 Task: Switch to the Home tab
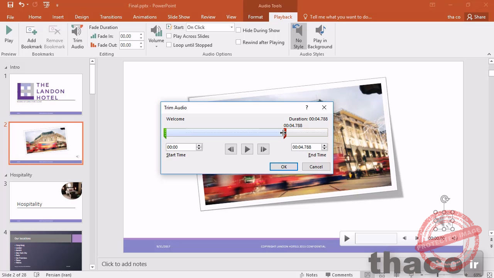click(x=35, y=17)
